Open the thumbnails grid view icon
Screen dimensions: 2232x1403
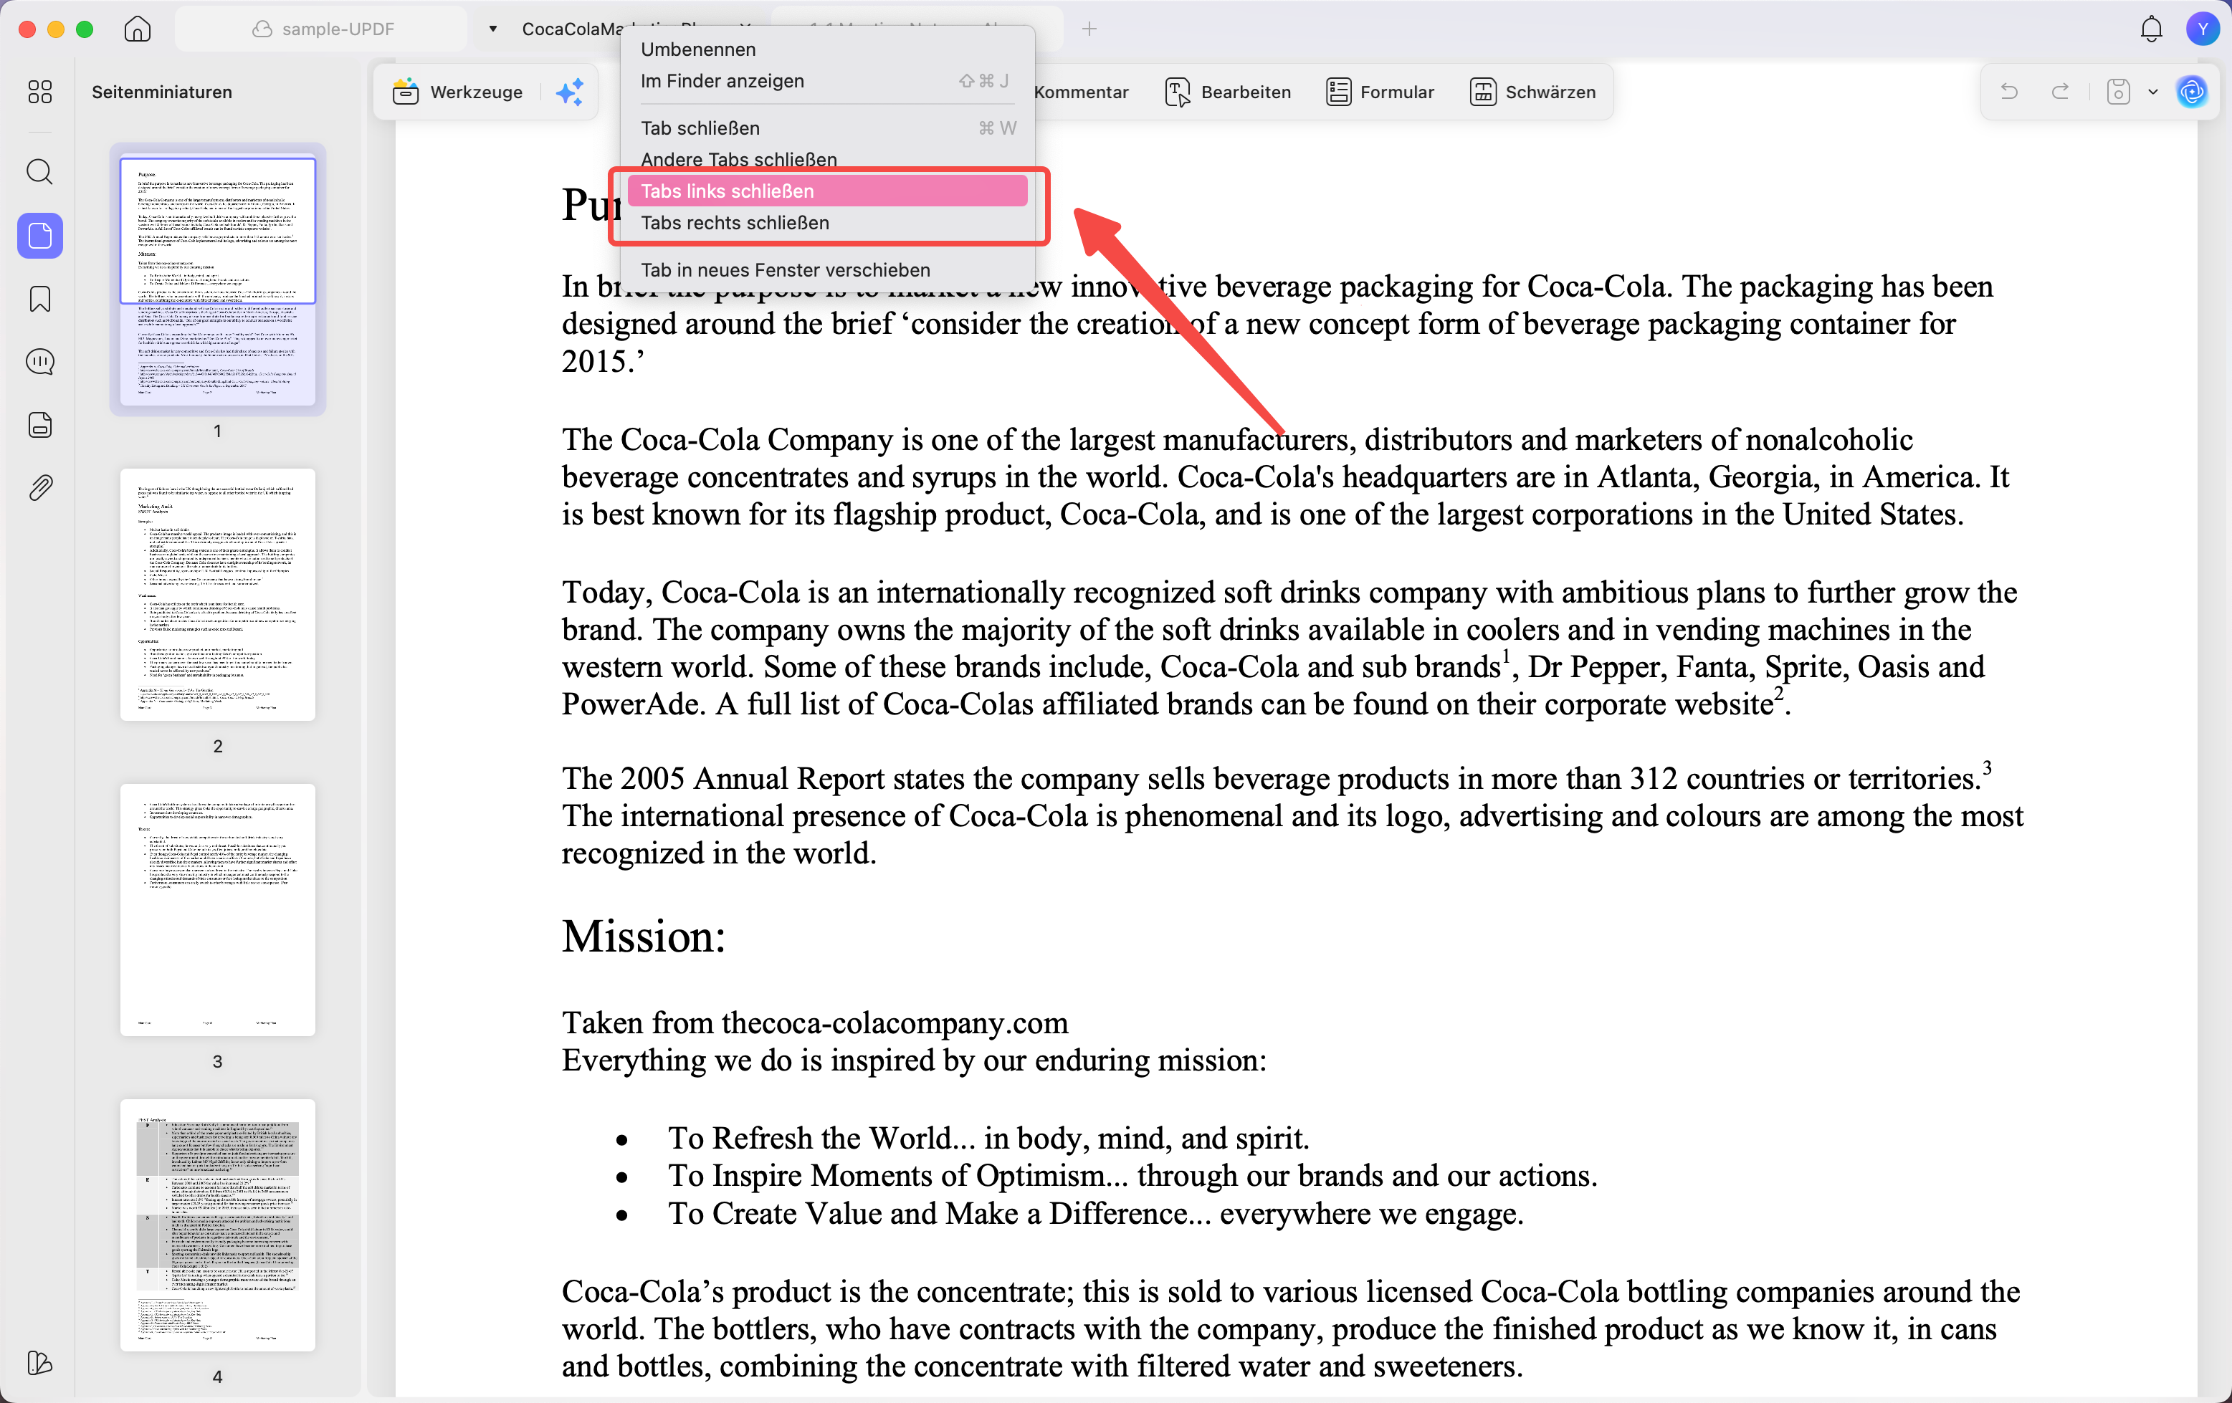coord(40,92)
